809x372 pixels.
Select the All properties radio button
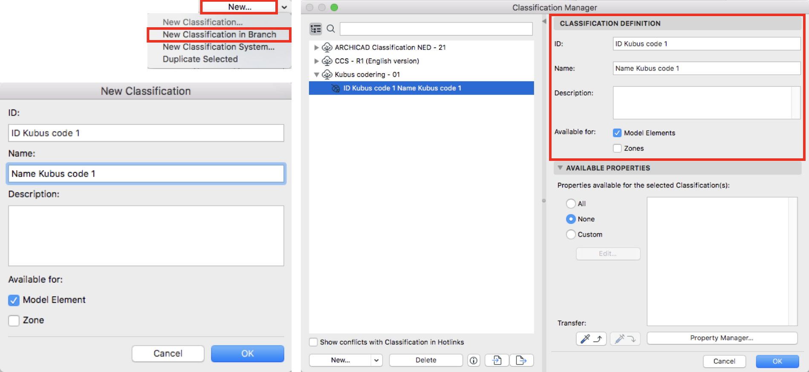571,204
